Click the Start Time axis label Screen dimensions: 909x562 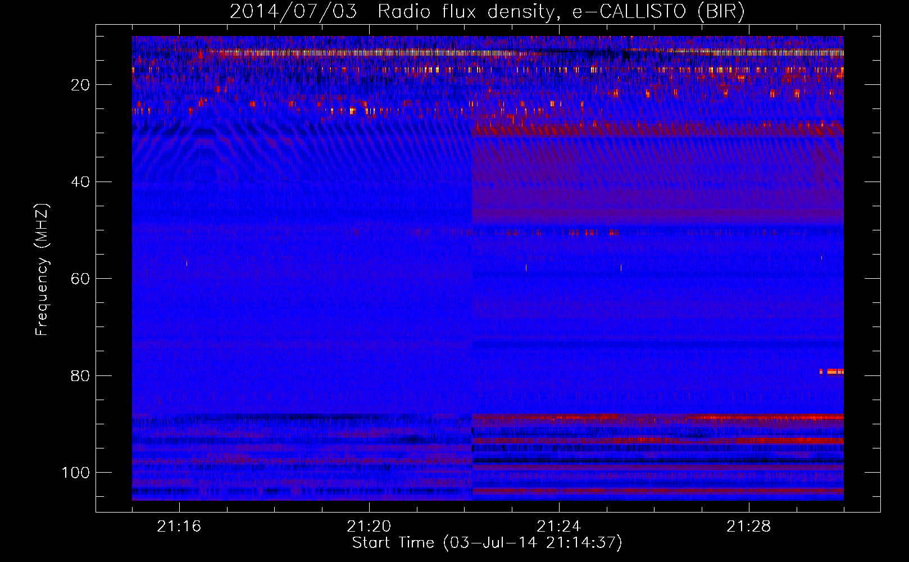487,543
